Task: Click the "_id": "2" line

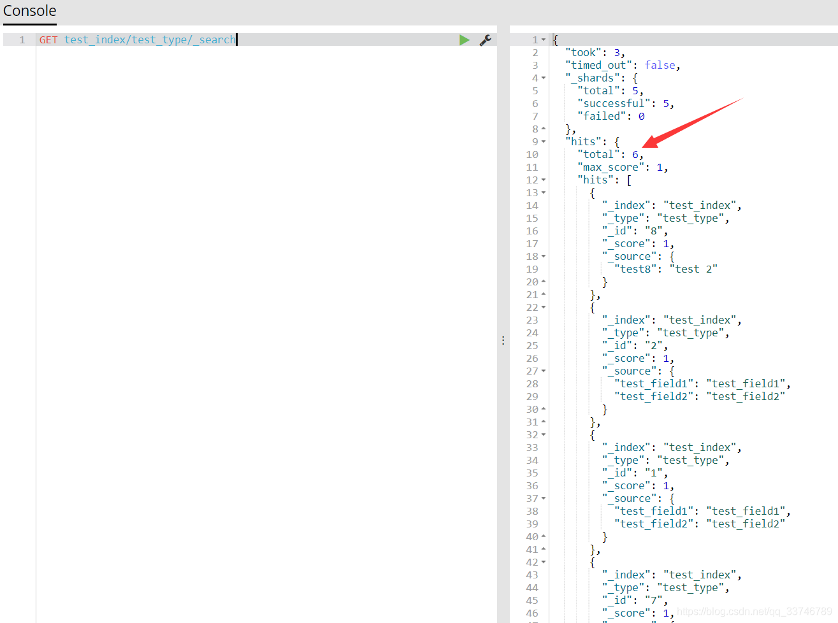Action: point(635,345)
